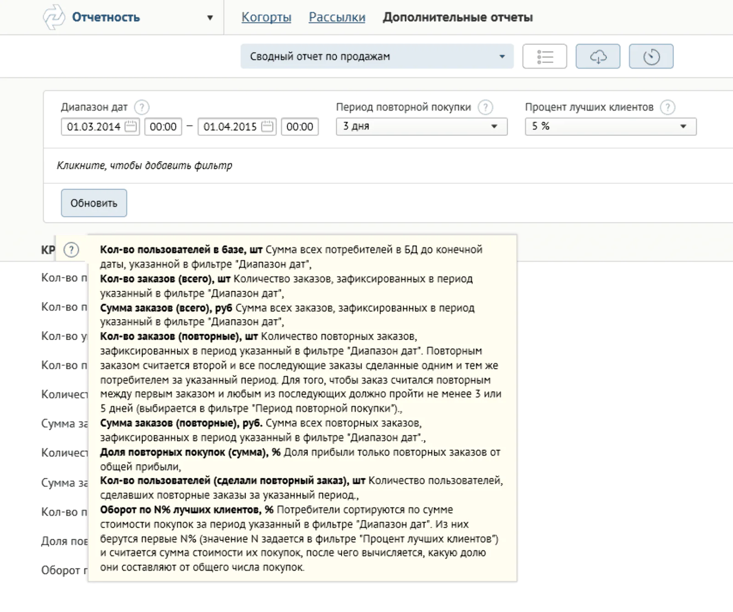The width and height of the screenshot is (733, 612).
Task: Click 'Сумма заказов (всего), руб' tooltip text
Action: (x=166, y=308)
